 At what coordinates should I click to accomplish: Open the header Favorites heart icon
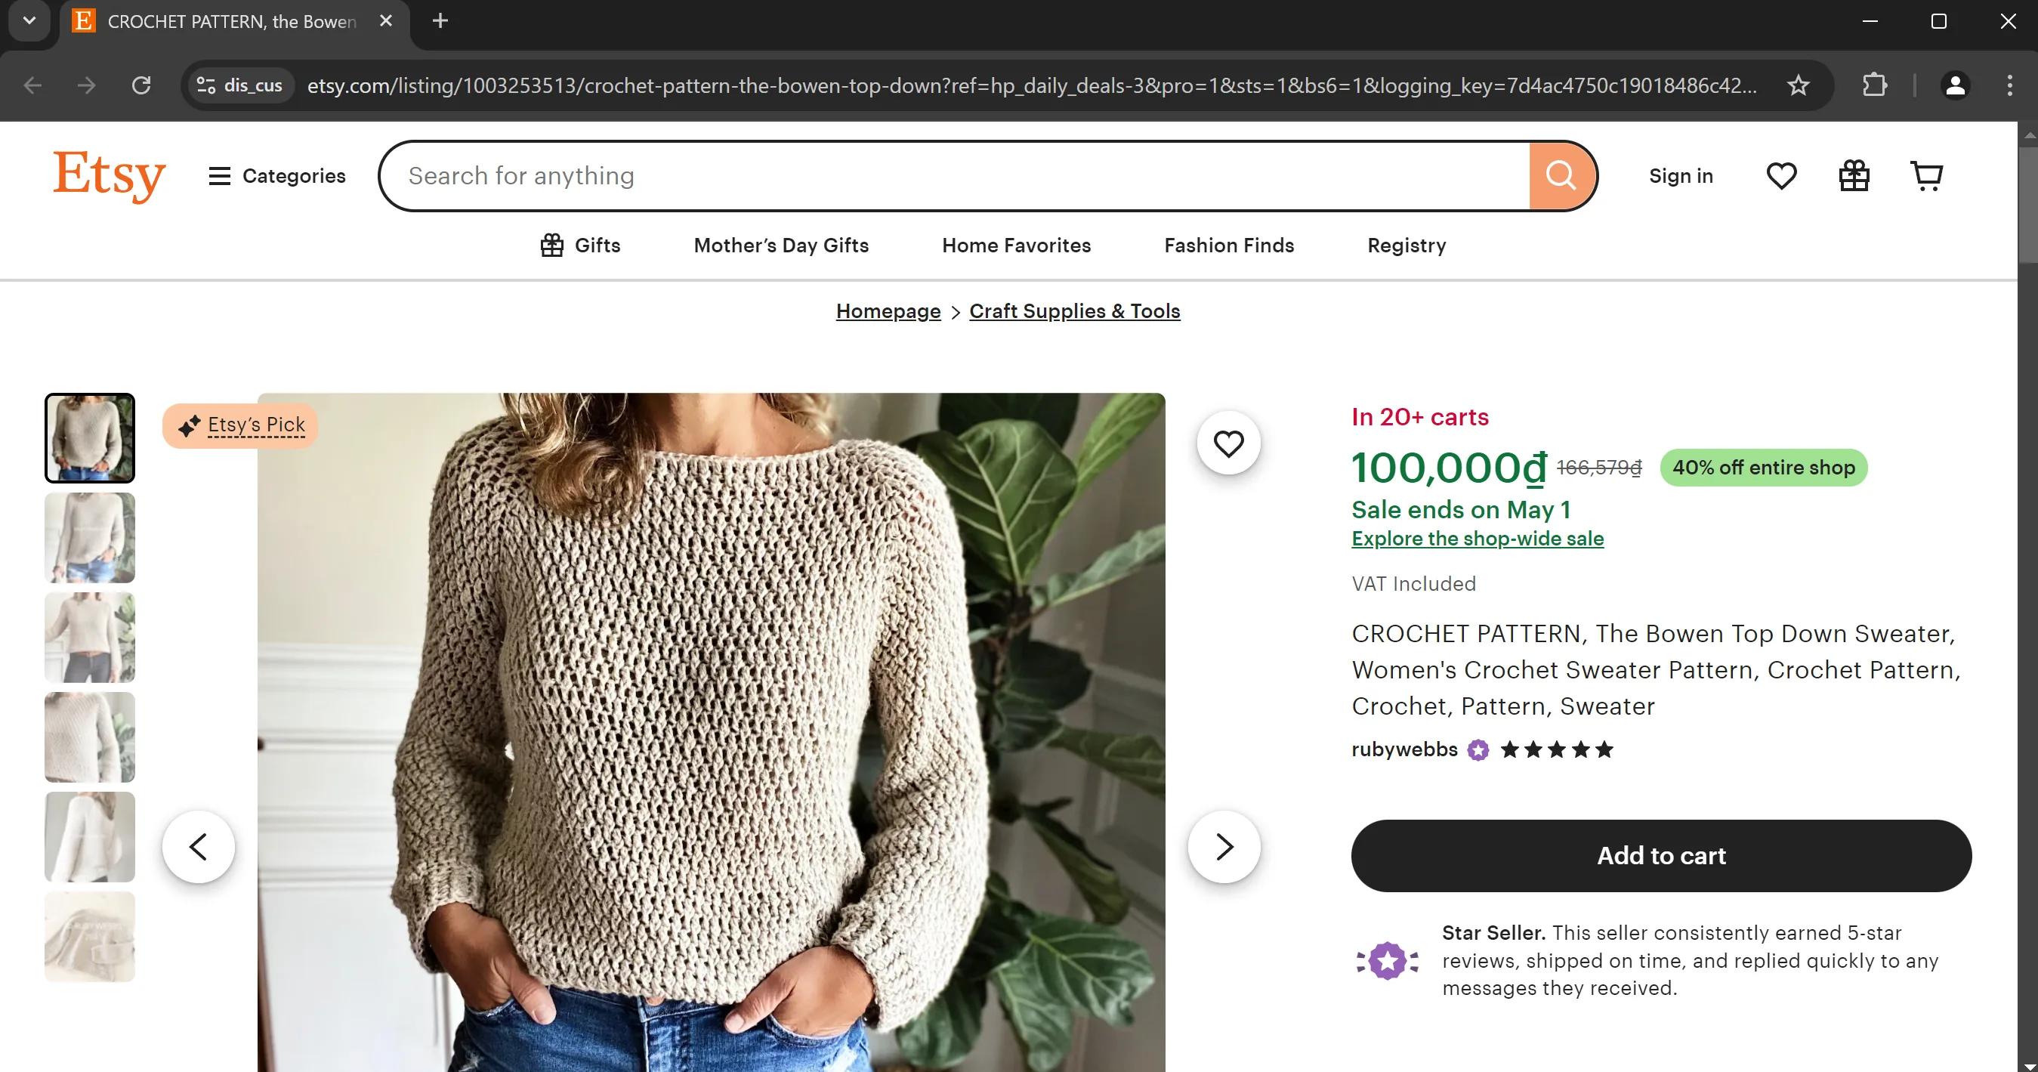point(1781,175)
